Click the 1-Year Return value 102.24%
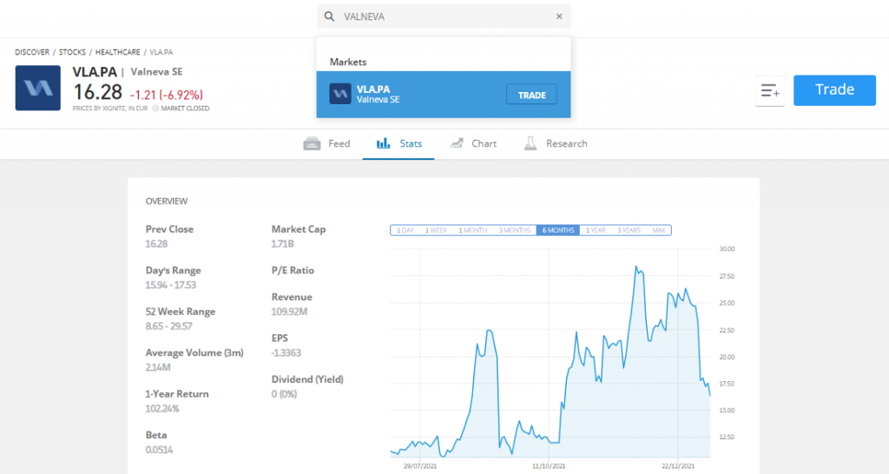The width and height of the screenshot is (889, 474). coord(162,409)
